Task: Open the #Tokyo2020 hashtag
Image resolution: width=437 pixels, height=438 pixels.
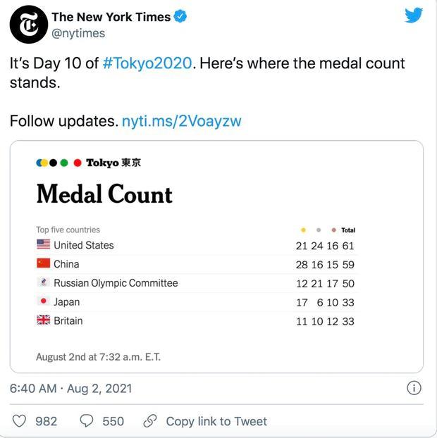Action: (147, 63)
